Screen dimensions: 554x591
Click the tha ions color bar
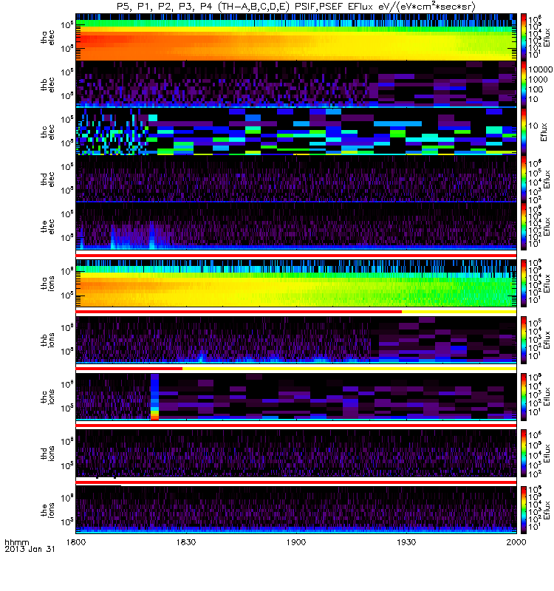pyautogui.click(x=524, y=283)
